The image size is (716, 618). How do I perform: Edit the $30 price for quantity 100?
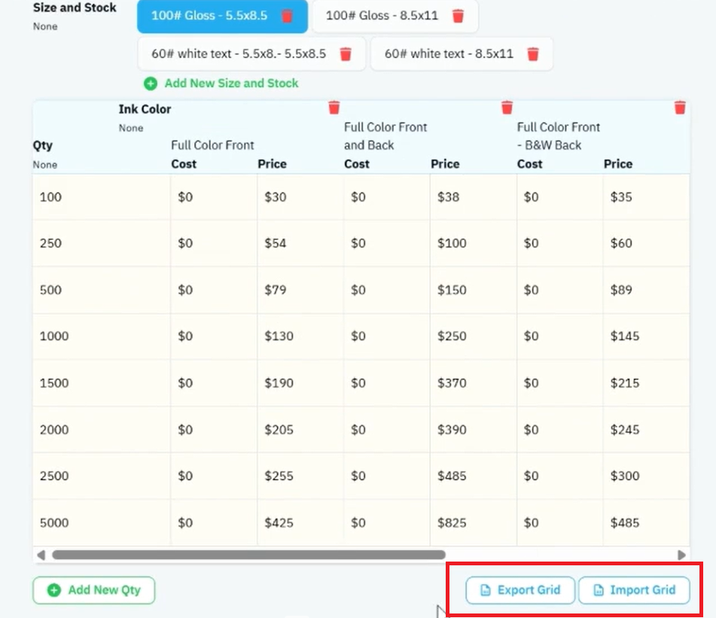(300, 197)
